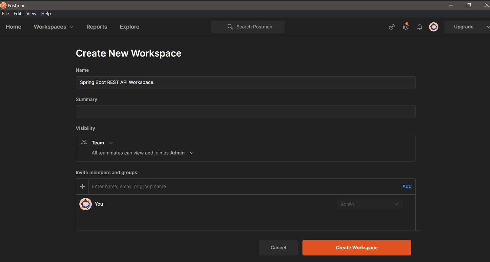Open the satellite capture requests icon
Image resolution: width=490 pixels, height=262 pixels.
[x=392, y=27]
